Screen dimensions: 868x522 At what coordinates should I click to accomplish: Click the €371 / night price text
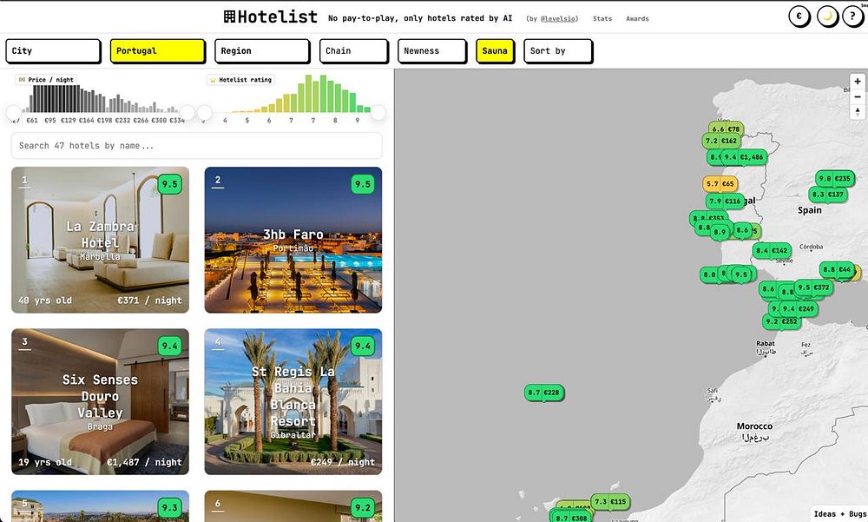(x=149, y=301)
